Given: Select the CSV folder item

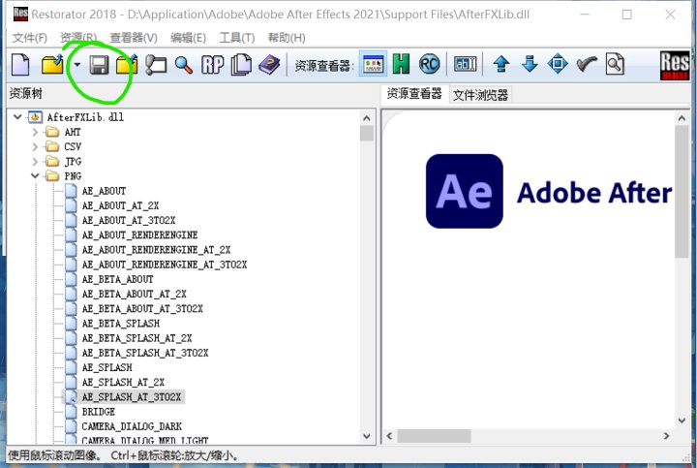Looking at the screenshot, I should point(73,147).
